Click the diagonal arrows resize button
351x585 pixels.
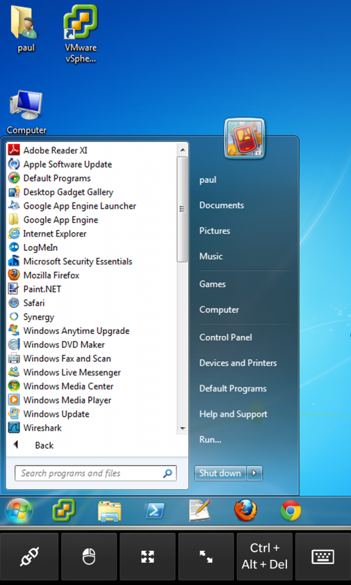(x=206, y=556)
